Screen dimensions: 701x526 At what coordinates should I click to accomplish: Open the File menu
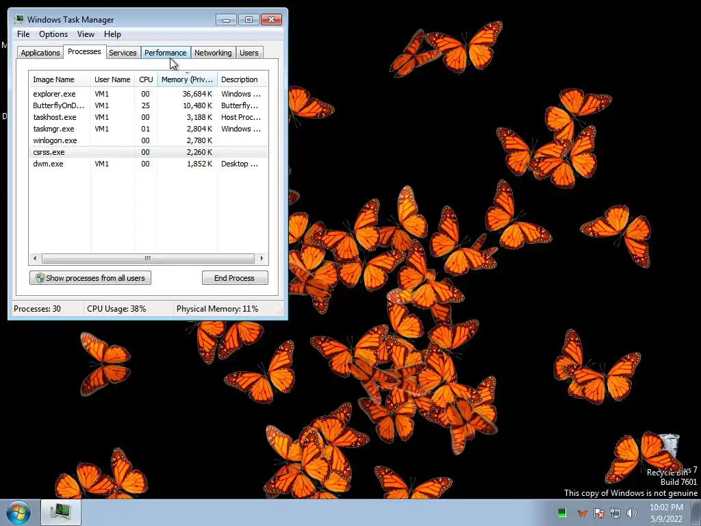coord(23,34)
